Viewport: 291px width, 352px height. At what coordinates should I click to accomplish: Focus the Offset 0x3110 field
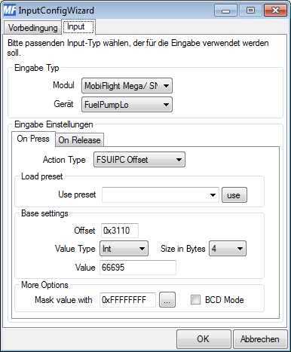click(120, 231)
